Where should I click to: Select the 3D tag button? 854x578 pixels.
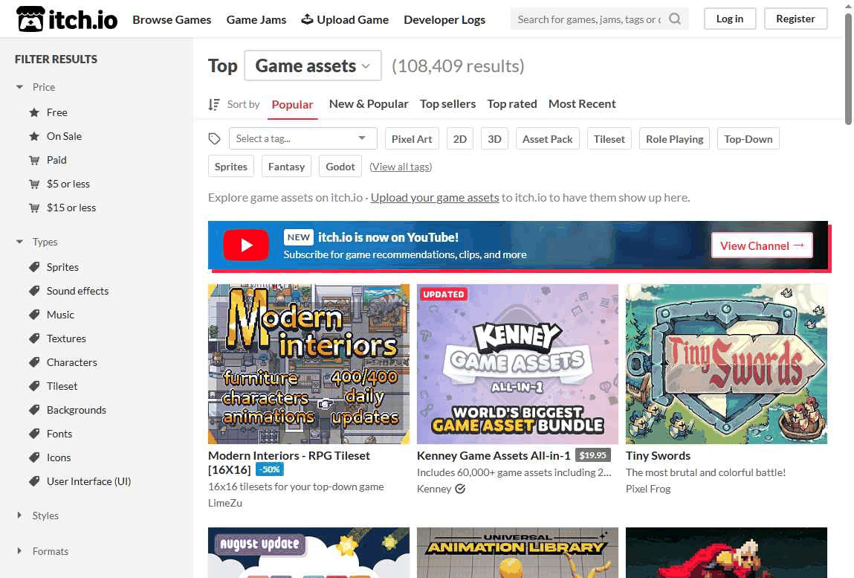494,138
